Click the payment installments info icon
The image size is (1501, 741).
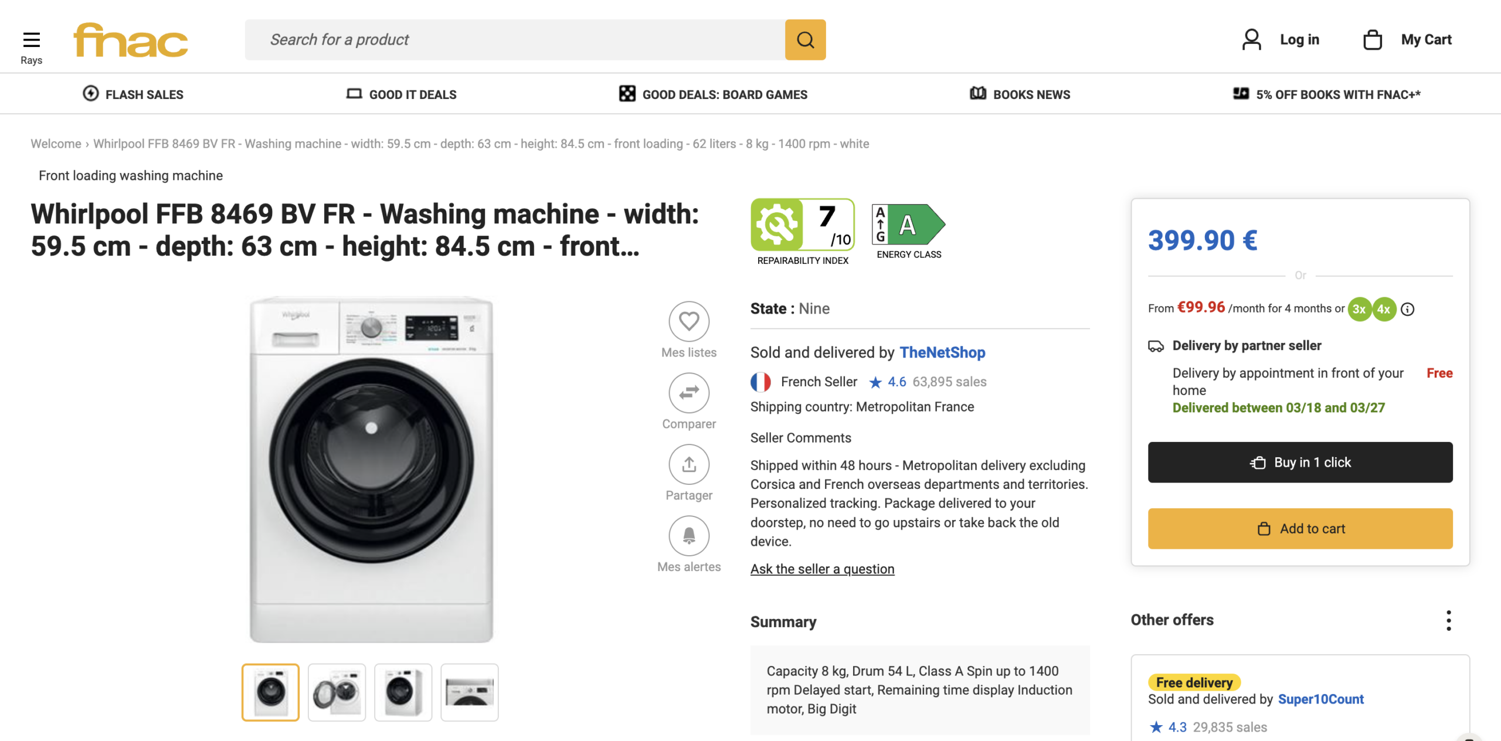coord(1407,308)
